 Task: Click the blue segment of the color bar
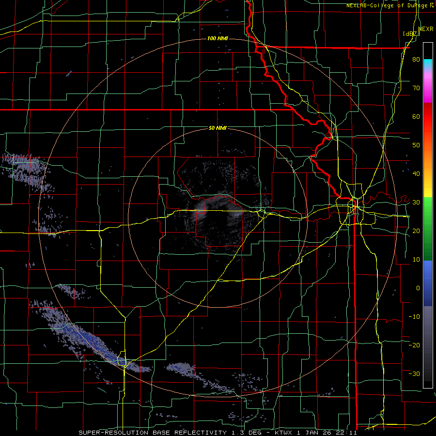(x=428, y=283)
